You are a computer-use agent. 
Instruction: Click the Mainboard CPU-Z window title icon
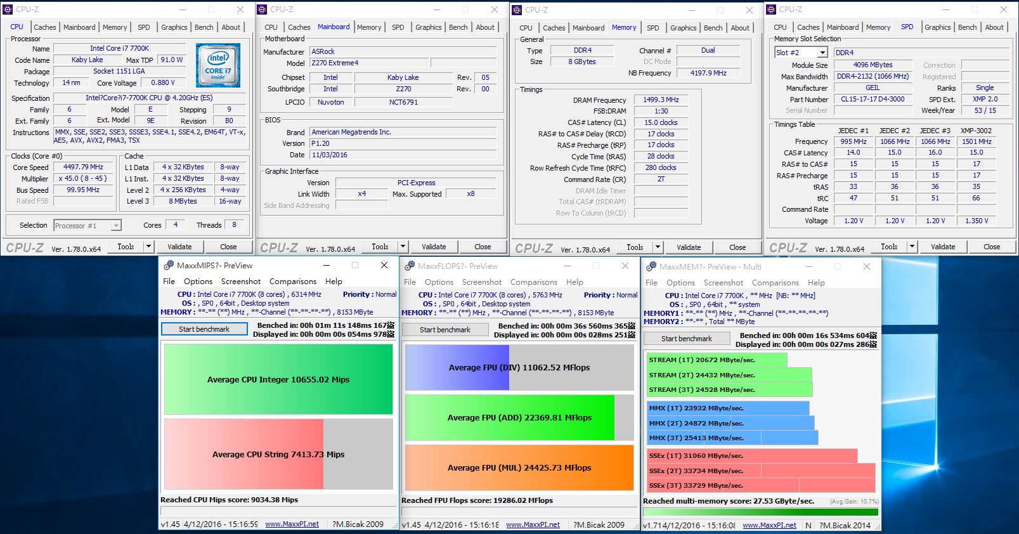[262, 10]
